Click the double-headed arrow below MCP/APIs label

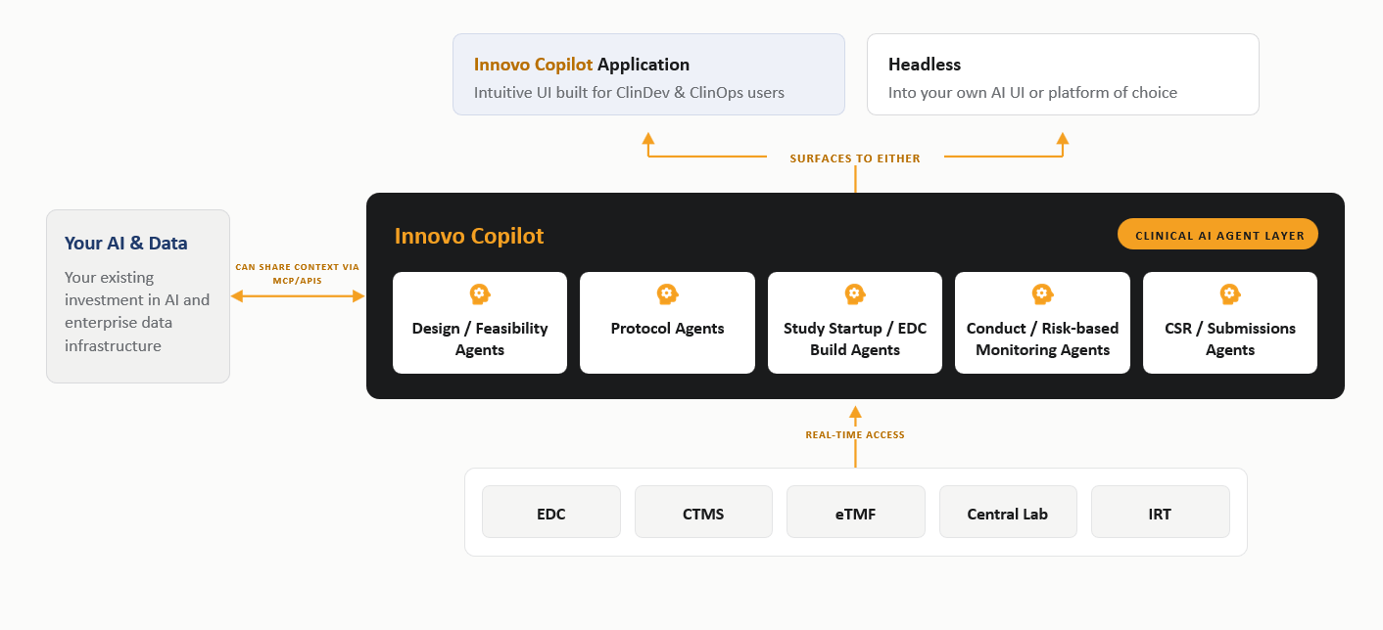297,295
